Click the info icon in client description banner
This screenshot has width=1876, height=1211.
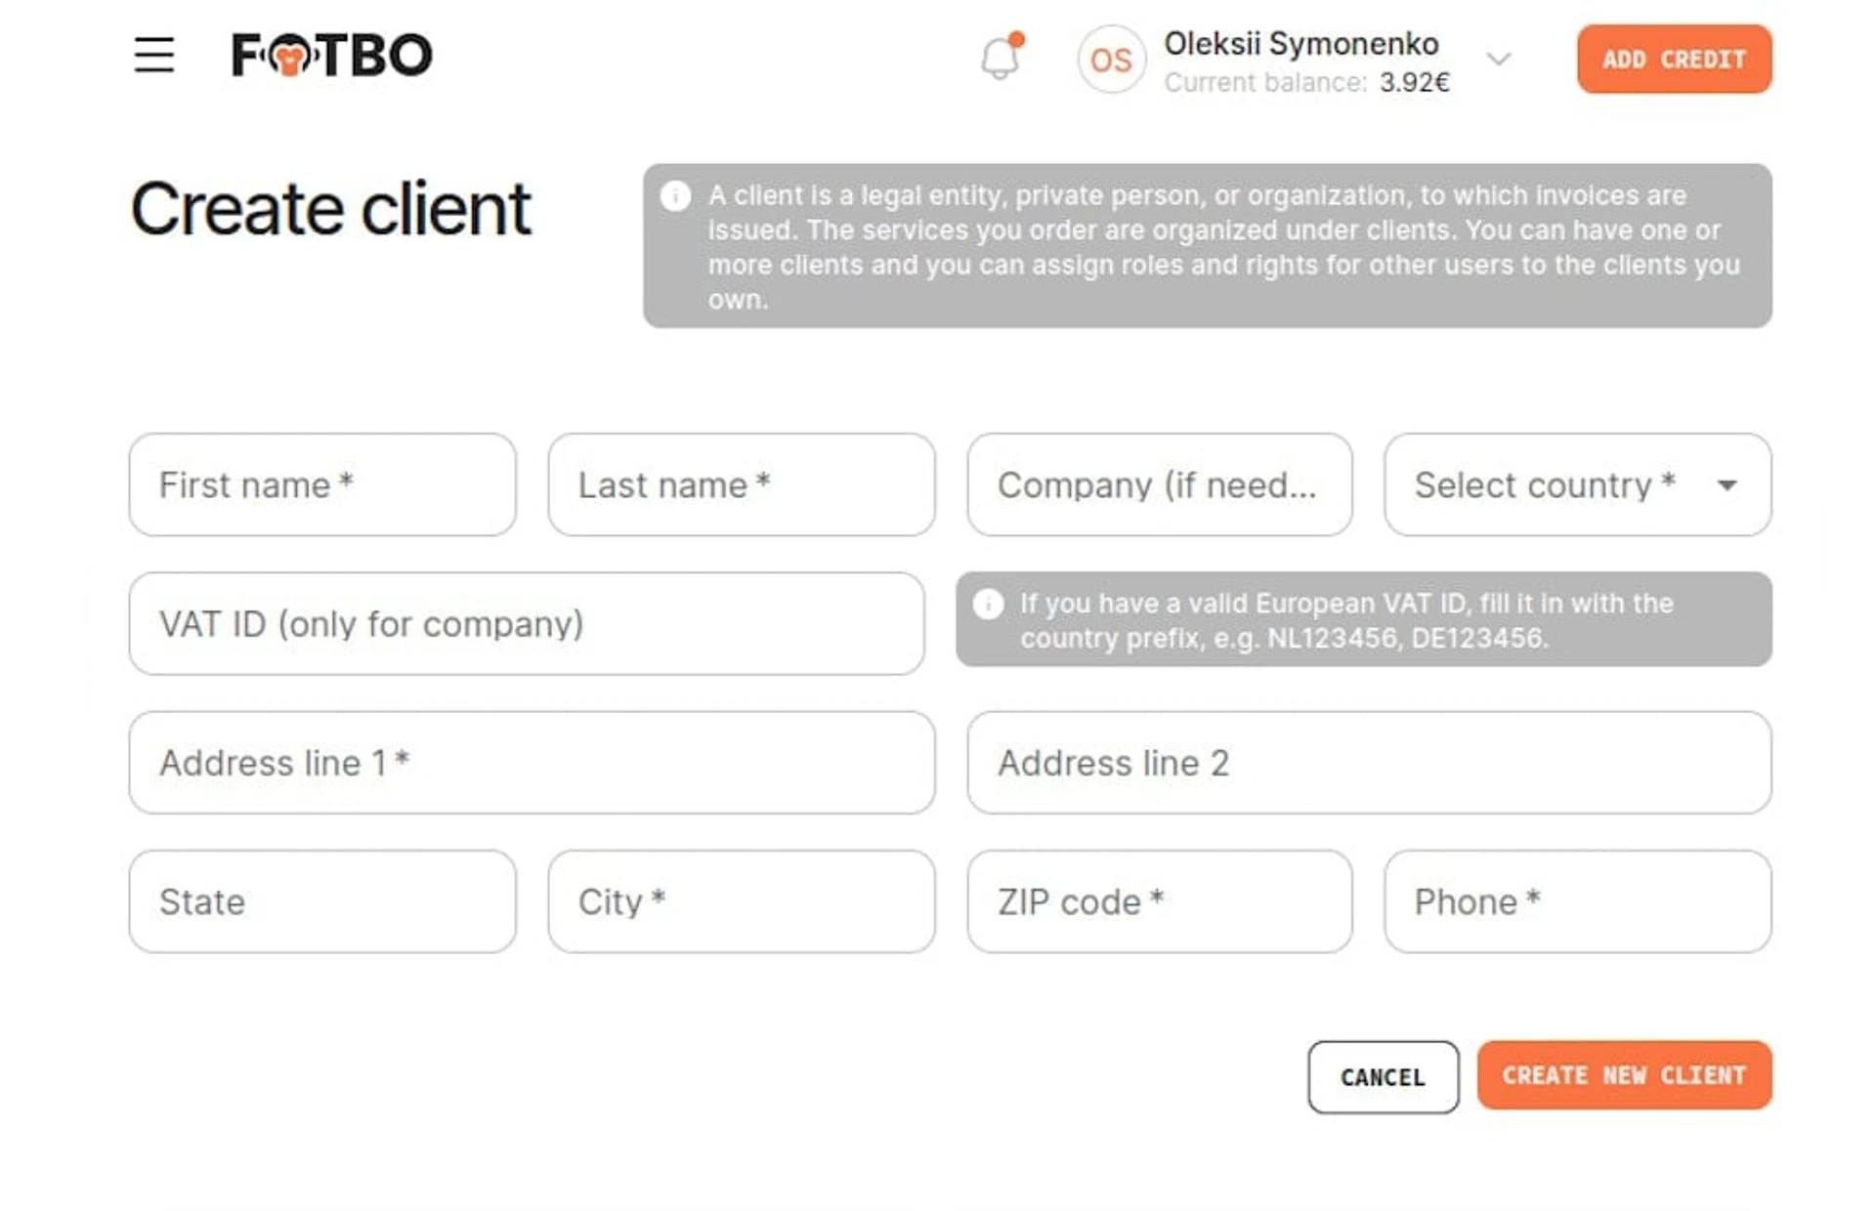pyautogui.click(x=675, y=196)
